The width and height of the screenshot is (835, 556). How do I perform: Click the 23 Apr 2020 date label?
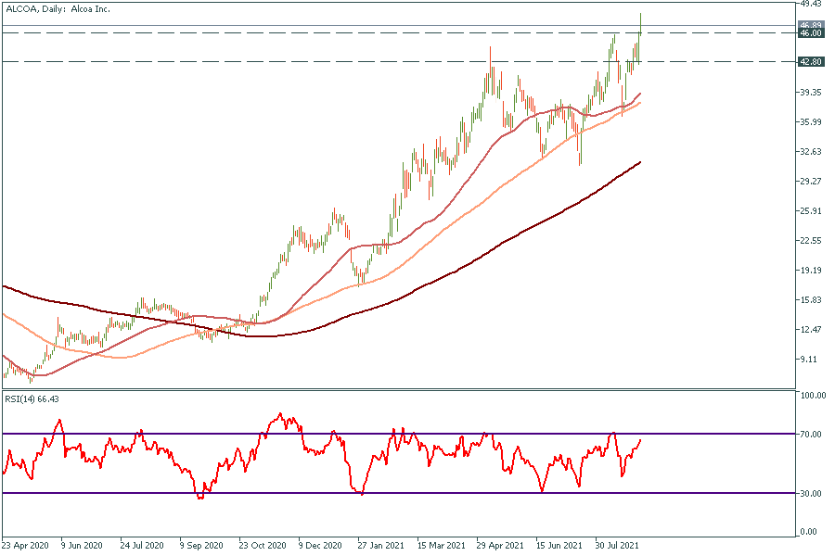coord(24,546)
